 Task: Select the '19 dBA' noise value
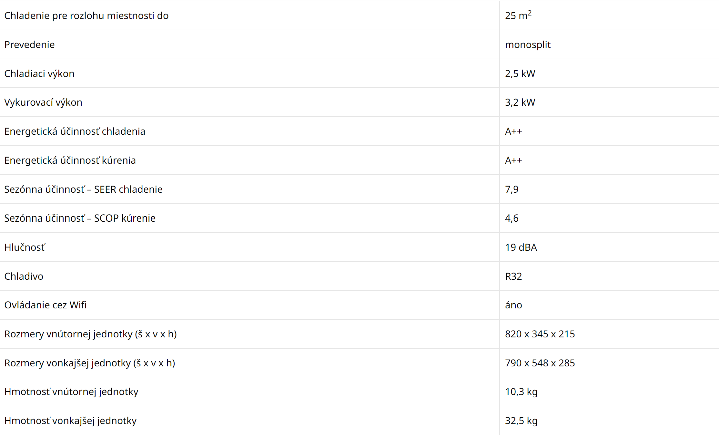pos(521,247)
